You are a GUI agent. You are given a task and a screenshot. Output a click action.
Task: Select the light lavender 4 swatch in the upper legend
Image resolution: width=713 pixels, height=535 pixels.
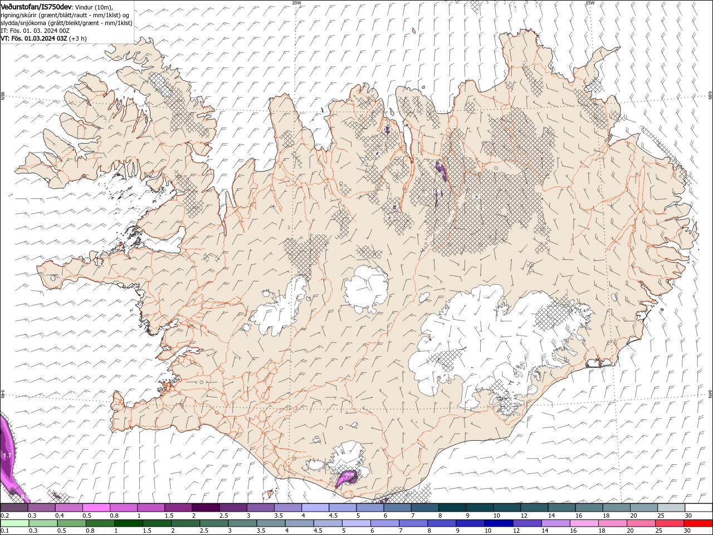click(x=314, y=508)
